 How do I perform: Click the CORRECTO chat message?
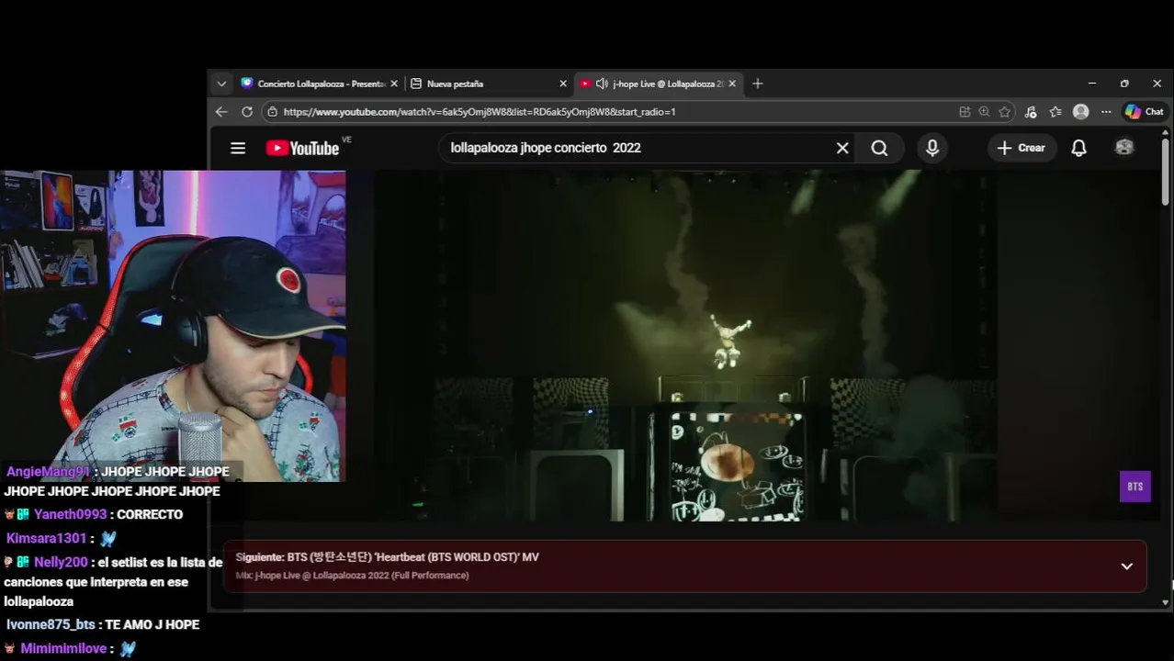150,515
